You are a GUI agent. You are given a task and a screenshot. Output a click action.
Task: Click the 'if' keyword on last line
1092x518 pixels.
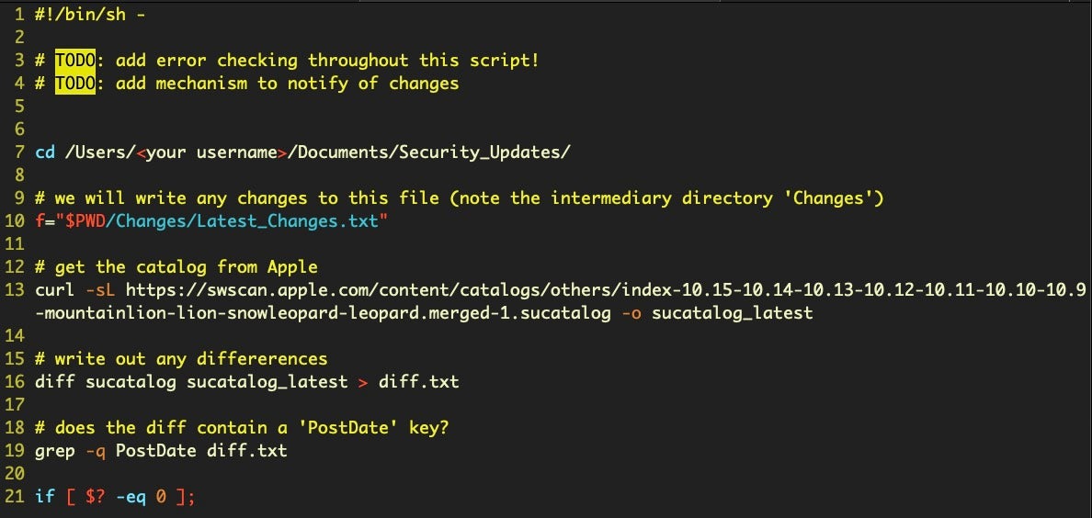pos(44,497)
